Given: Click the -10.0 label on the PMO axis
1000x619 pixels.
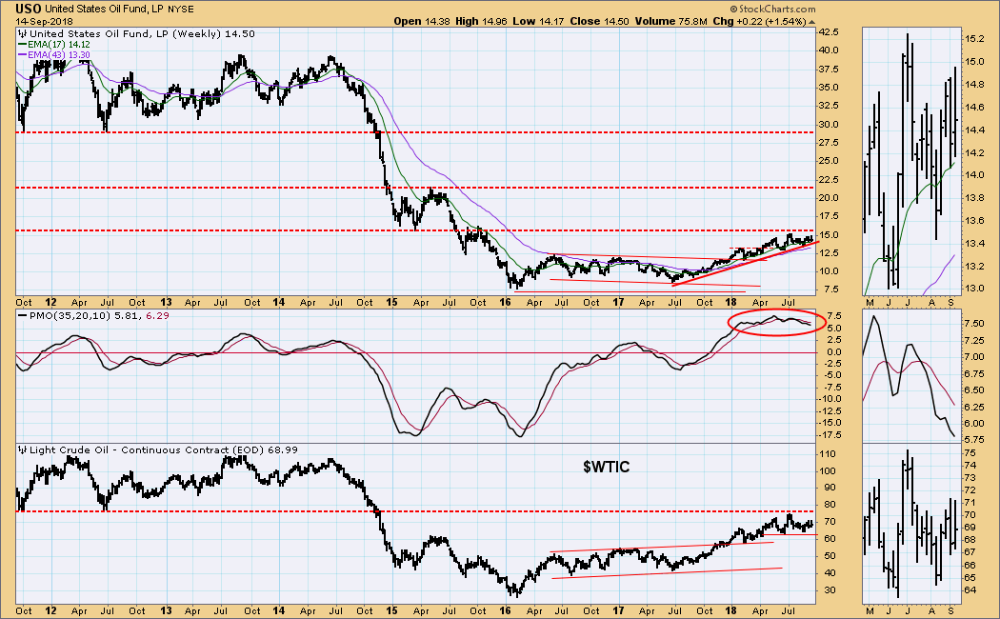Looking at the screenshot, I should (830, 399).
